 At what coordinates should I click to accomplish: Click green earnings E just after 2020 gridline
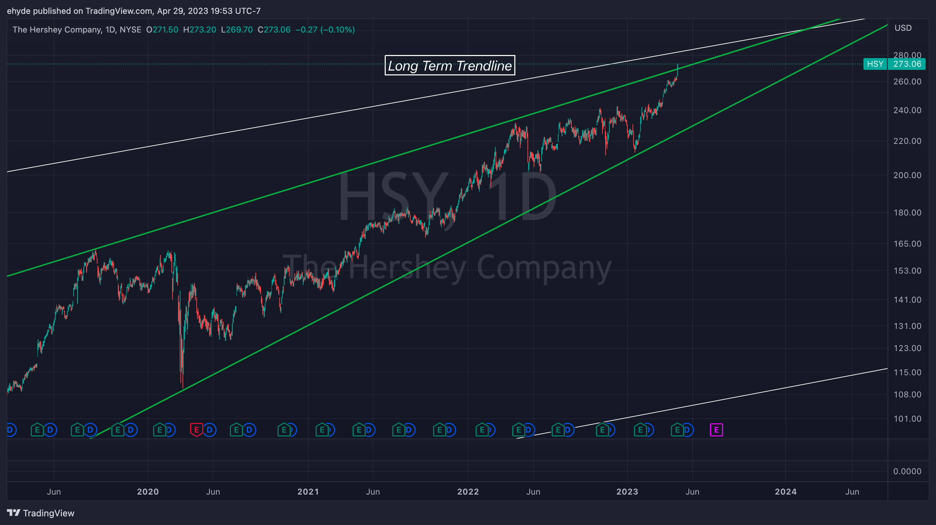click(x=159, y=430)
